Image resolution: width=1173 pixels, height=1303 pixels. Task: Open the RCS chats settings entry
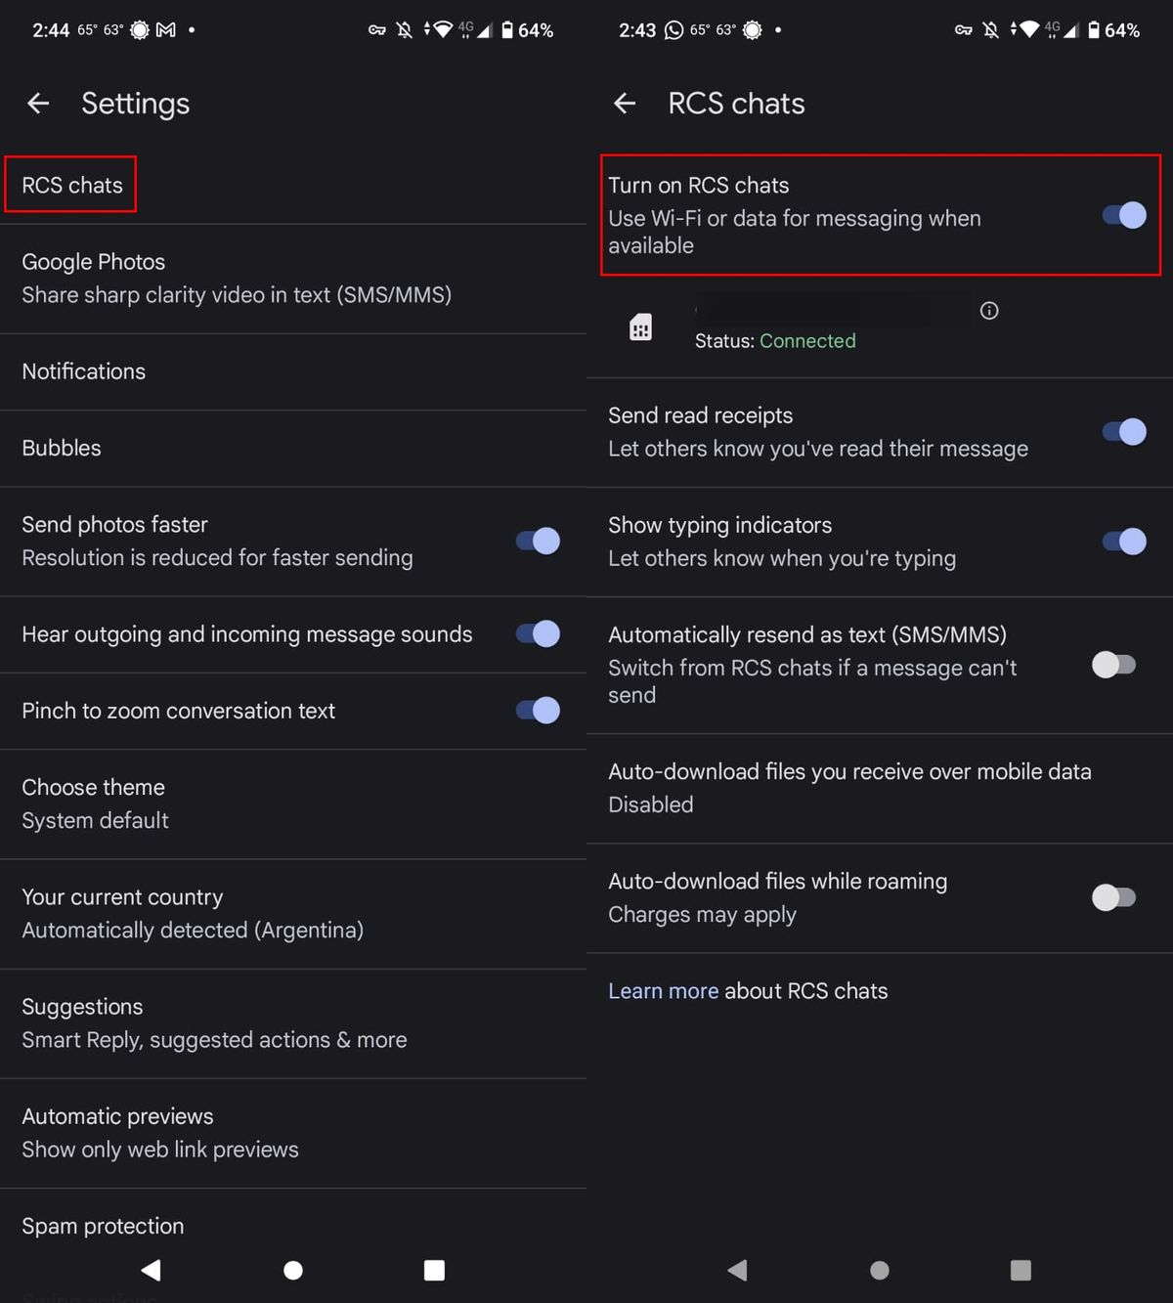[x=71, y=185]
